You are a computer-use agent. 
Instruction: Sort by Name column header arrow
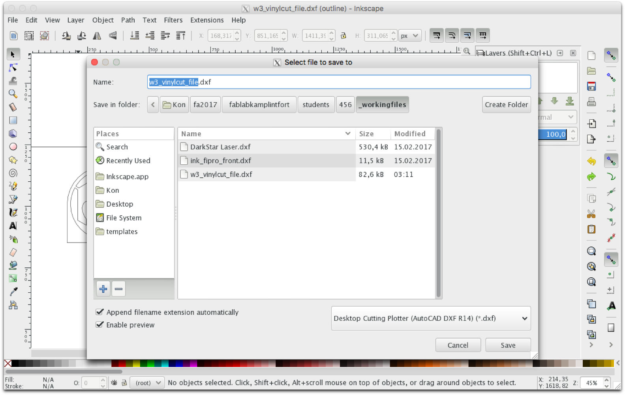pos(348,134)
